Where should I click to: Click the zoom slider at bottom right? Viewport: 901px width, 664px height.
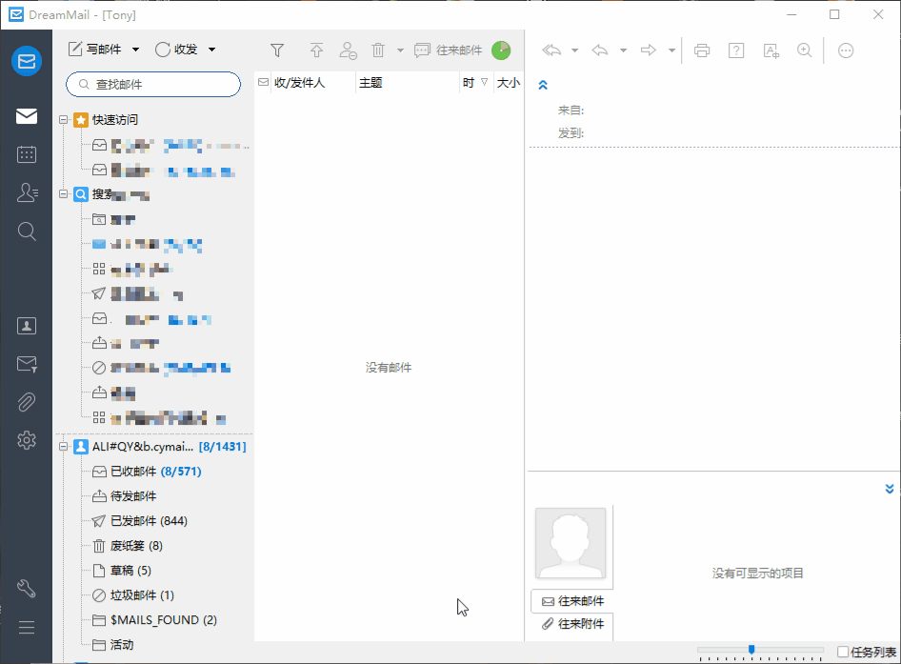tap(760, 651)
